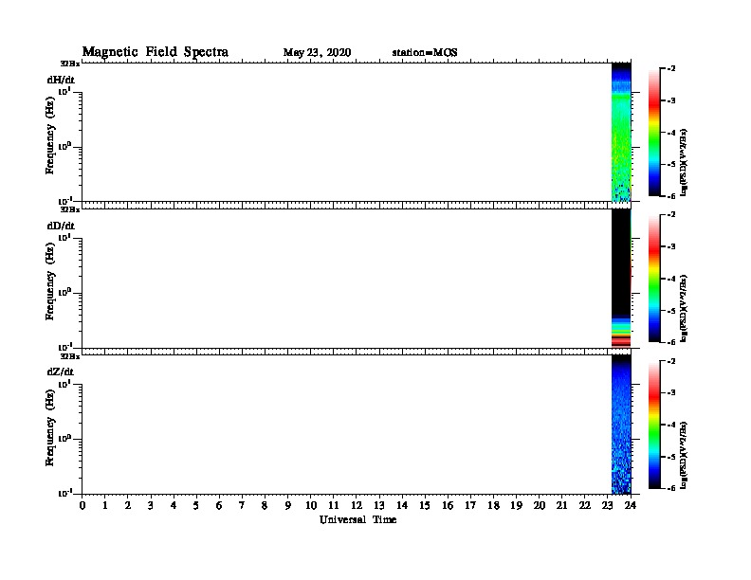Click hour tick label "21" on time axis

(x=561, y=505)
